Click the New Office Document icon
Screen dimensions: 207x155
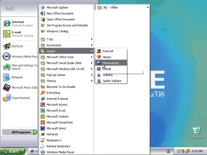click(43, 13)
